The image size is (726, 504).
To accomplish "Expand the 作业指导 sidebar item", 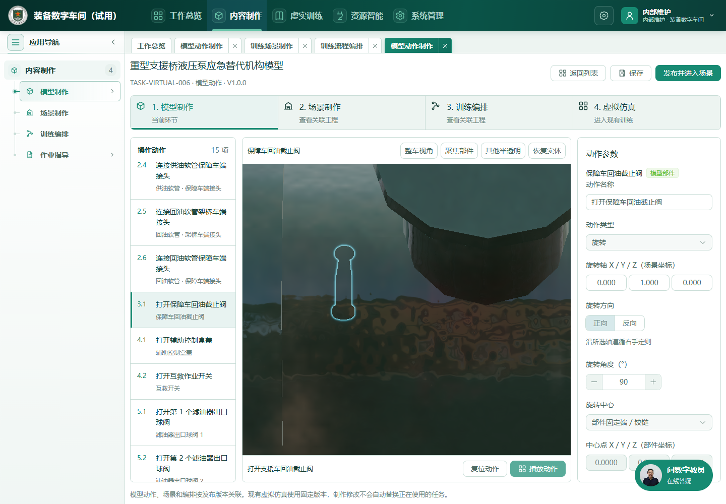I will click(70, 155).
